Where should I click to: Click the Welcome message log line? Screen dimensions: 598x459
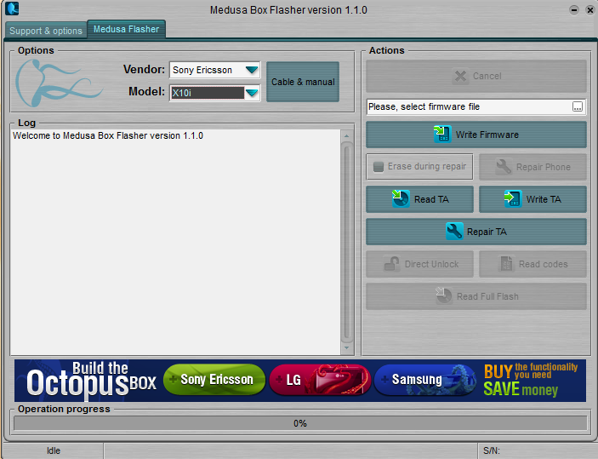[108, 135]
